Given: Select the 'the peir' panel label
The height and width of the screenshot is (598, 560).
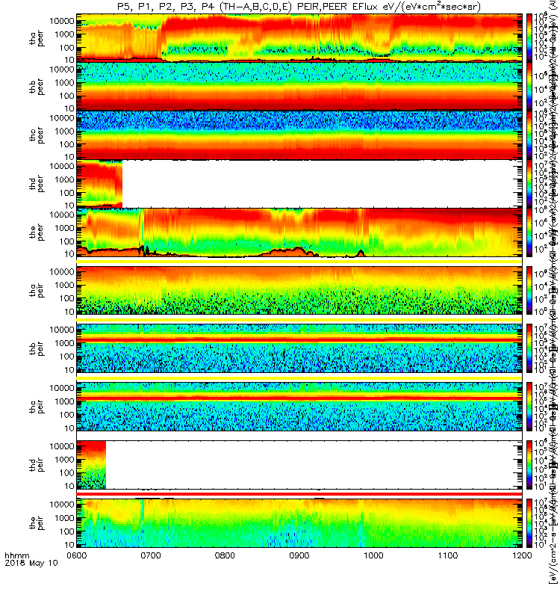Looking at the screenshot, I should coord(37,523).
